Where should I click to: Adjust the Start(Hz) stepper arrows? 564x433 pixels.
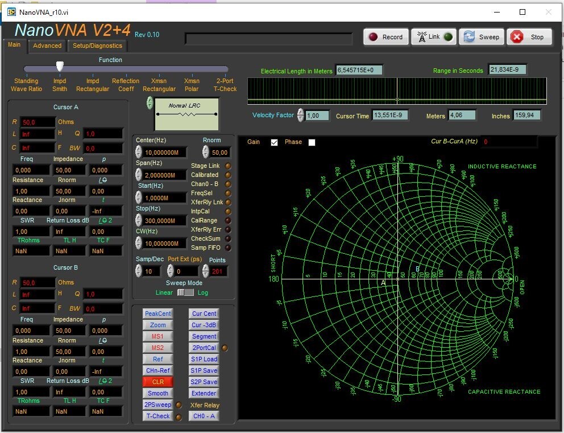click(139, 197)
